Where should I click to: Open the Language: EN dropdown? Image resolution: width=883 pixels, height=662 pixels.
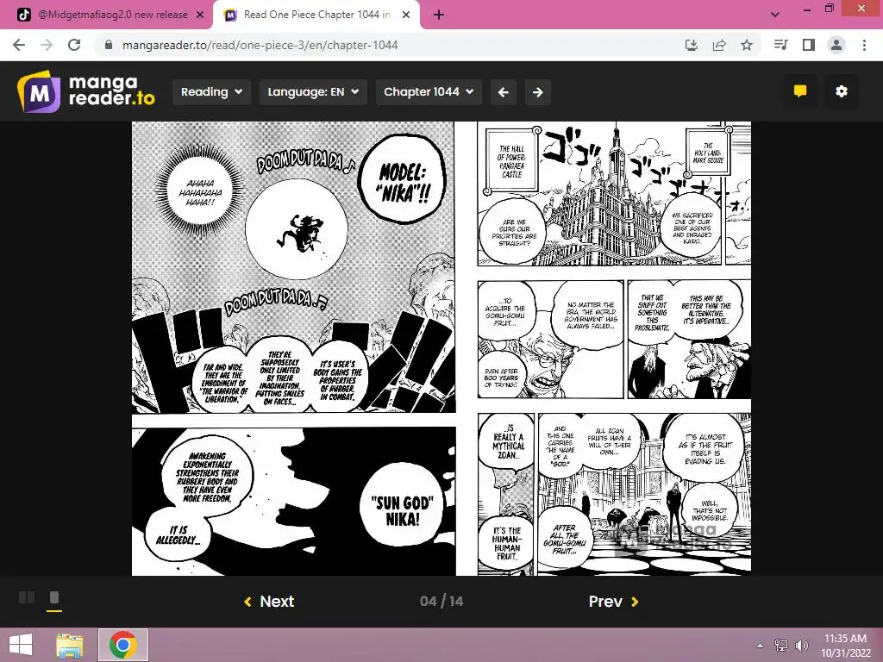[313, 91]
